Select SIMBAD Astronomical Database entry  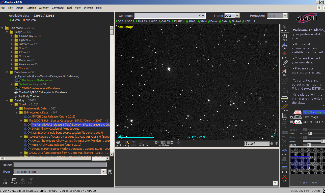[x=41, y=88]
